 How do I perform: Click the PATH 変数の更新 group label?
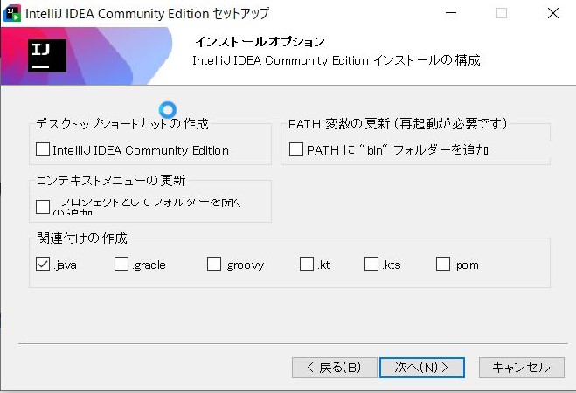(398, 124)
